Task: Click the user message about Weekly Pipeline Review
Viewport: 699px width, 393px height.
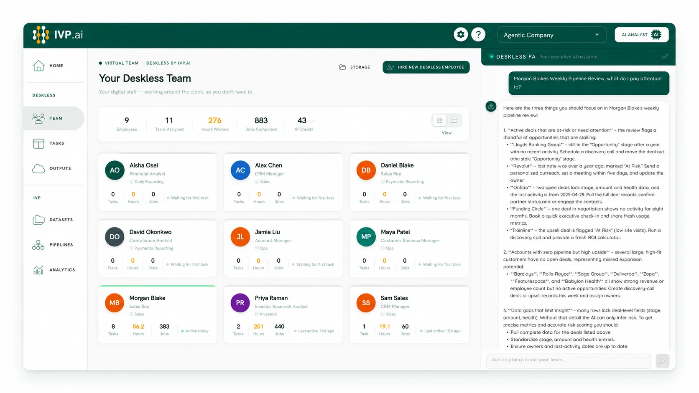Action: click(x=589, y=83)
